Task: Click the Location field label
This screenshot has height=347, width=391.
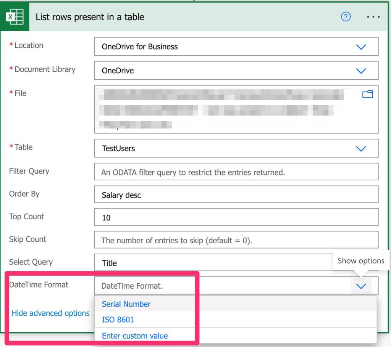Action: (29, 45)
